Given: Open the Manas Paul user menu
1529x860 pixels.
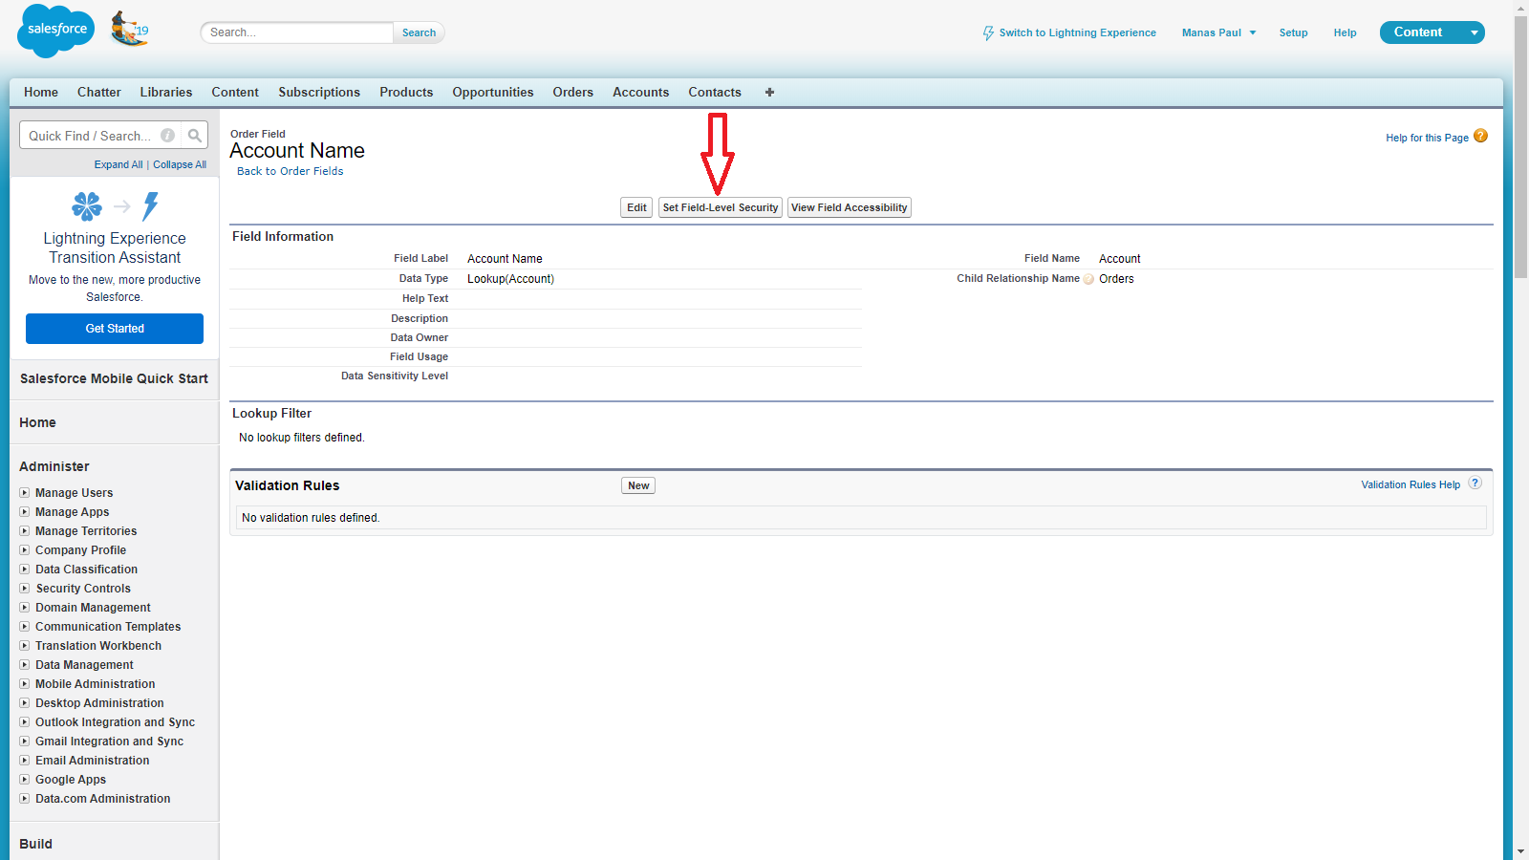Looking at the screenshot, I should click(1218, 32).
